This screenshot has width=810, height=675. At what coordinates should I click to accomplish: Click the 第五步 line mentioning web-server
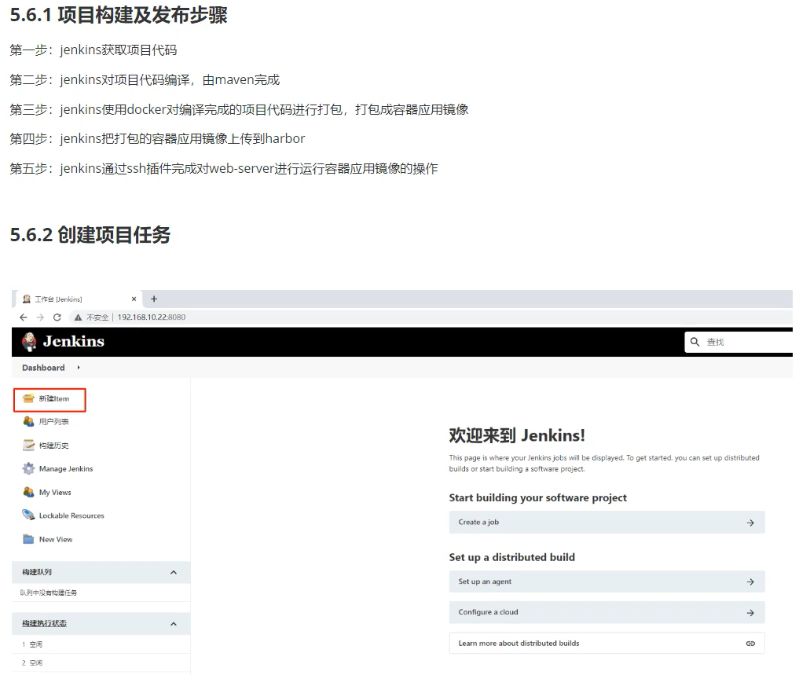click(x=224, y=168)
